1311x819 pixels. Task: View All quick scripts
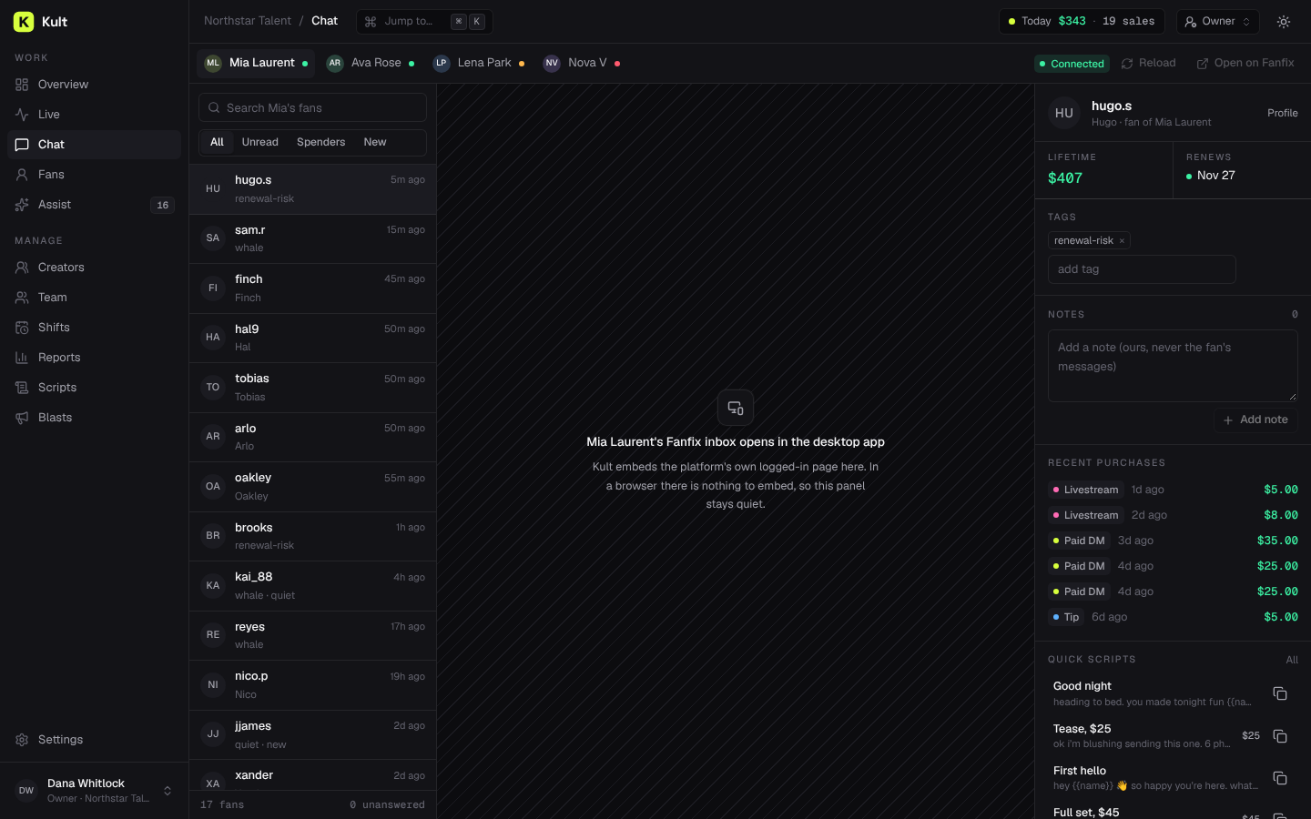(1292, 661)
